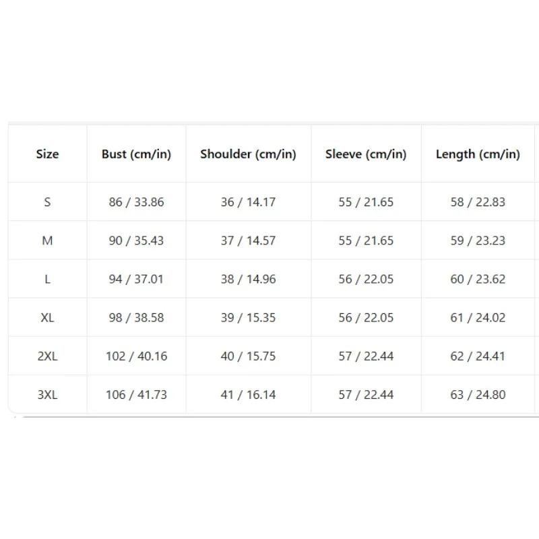Viewport: 539px width, 539px height.
Task: Select shoulder value 41 / 16.14
Action: [248, 394]
